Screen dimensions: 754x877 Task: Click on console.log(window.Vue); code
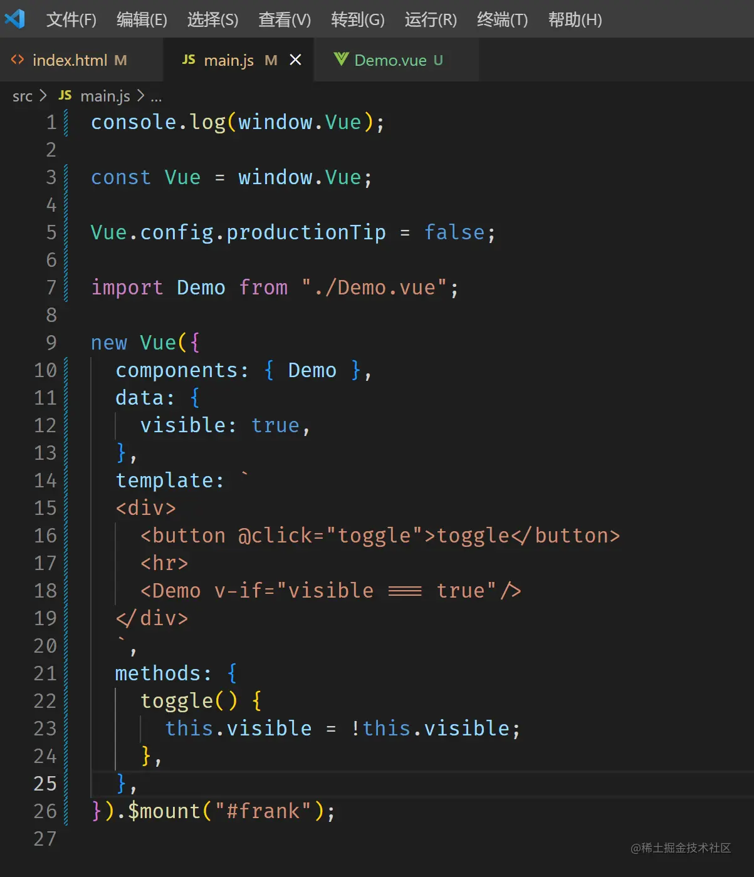tap(238, 122)
